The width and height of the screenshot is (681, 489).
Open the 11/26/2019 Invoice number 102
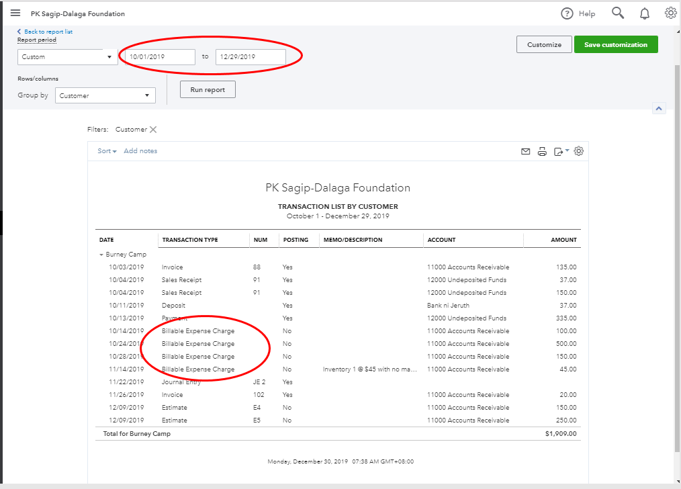(x=173, y=395)
